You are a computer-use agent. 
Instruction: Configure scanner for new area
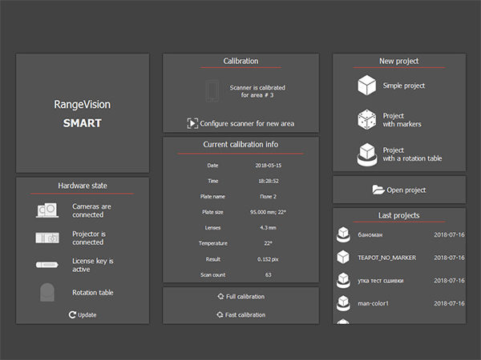tap(240, 123)
